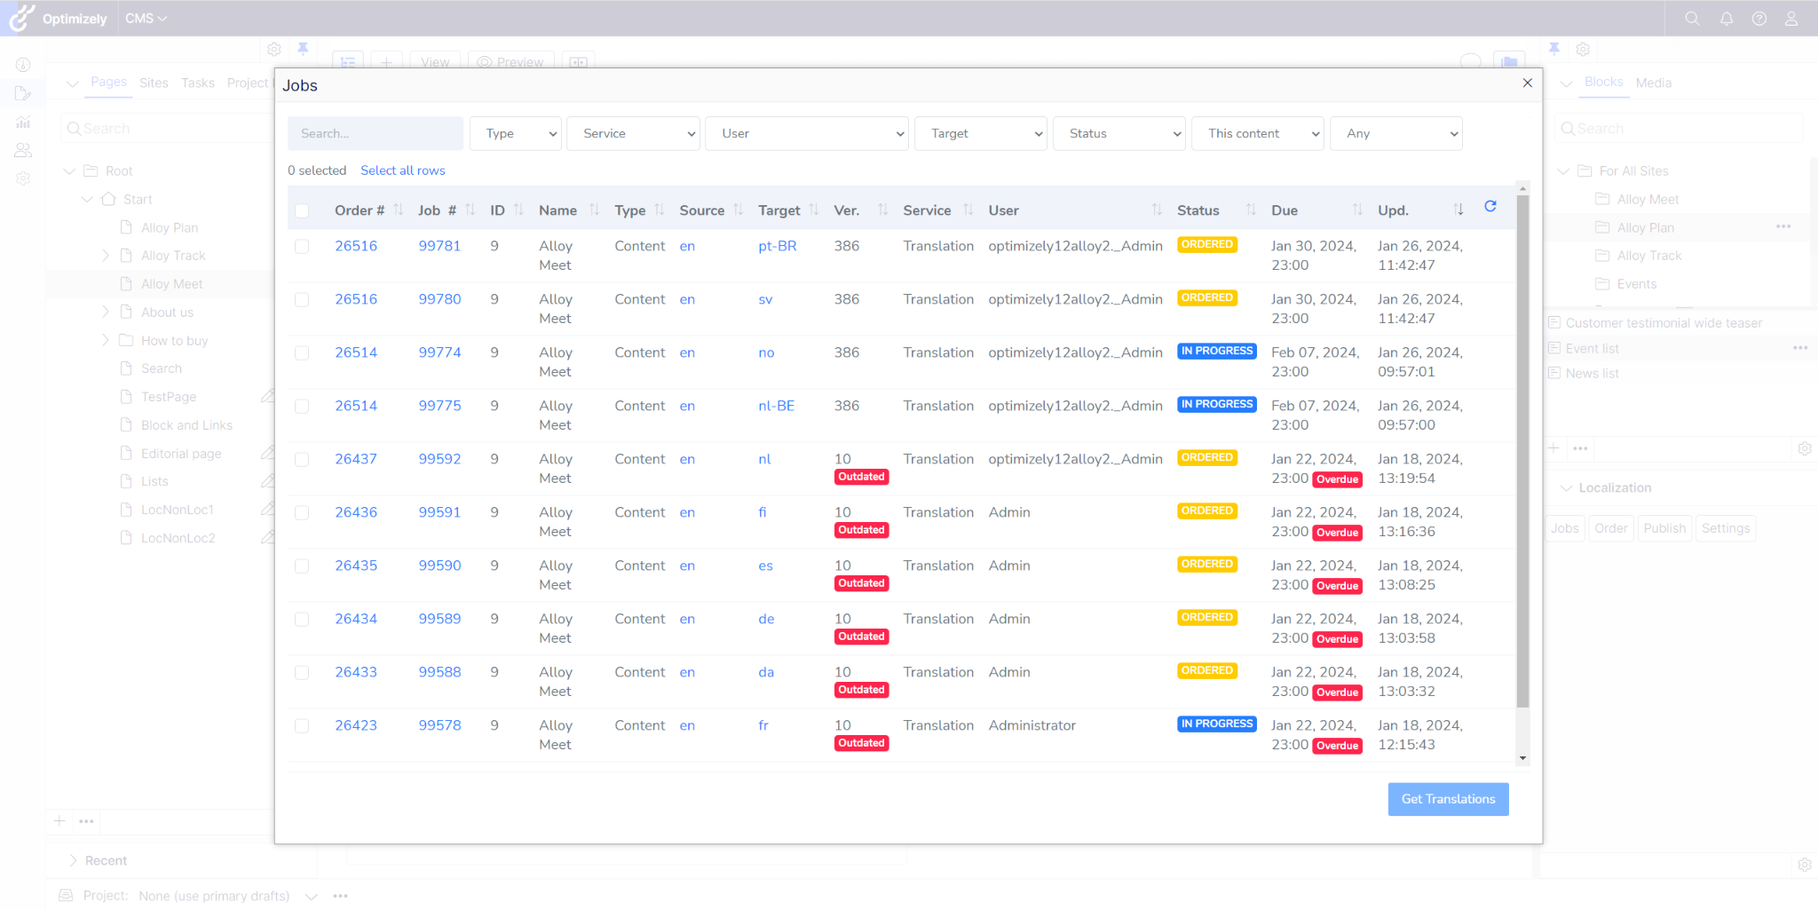
Task: Check the row for job 99780
Action: click(302, 300)
